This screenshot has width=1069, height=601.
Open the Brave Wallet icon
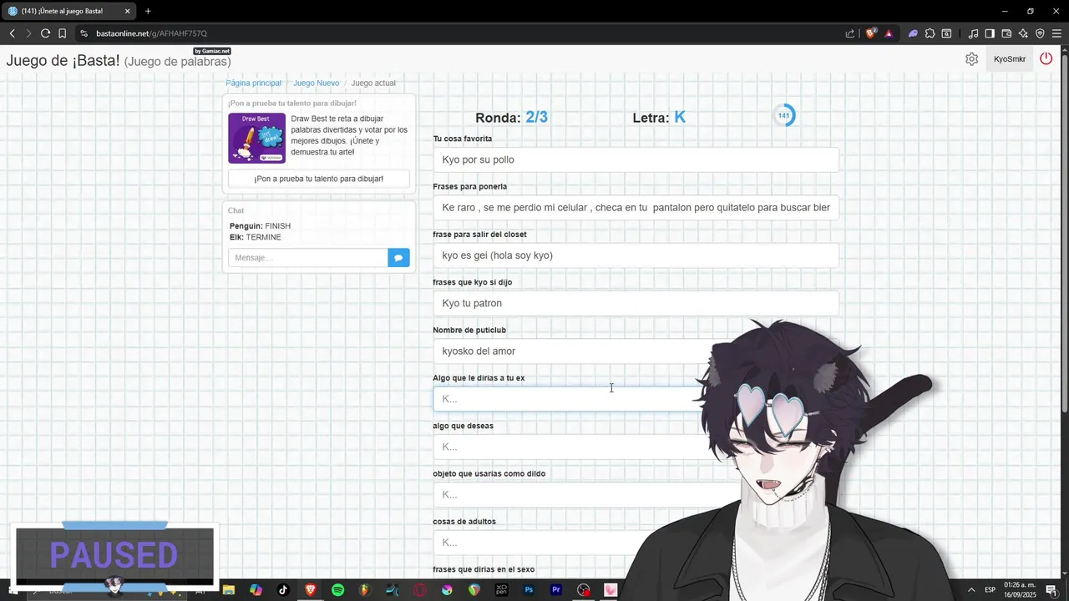coord(1006,33)
